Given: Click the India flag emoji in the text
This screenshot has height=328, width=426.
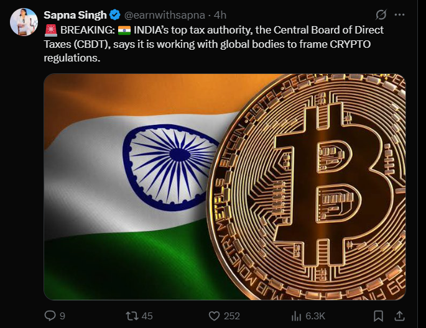Looking at the screenshot, I should pyautogui.click(x=124, y=30).
